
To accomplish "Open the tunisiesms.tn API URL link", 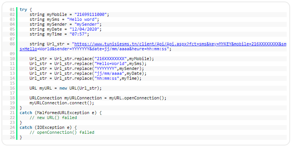I will 180,44.
